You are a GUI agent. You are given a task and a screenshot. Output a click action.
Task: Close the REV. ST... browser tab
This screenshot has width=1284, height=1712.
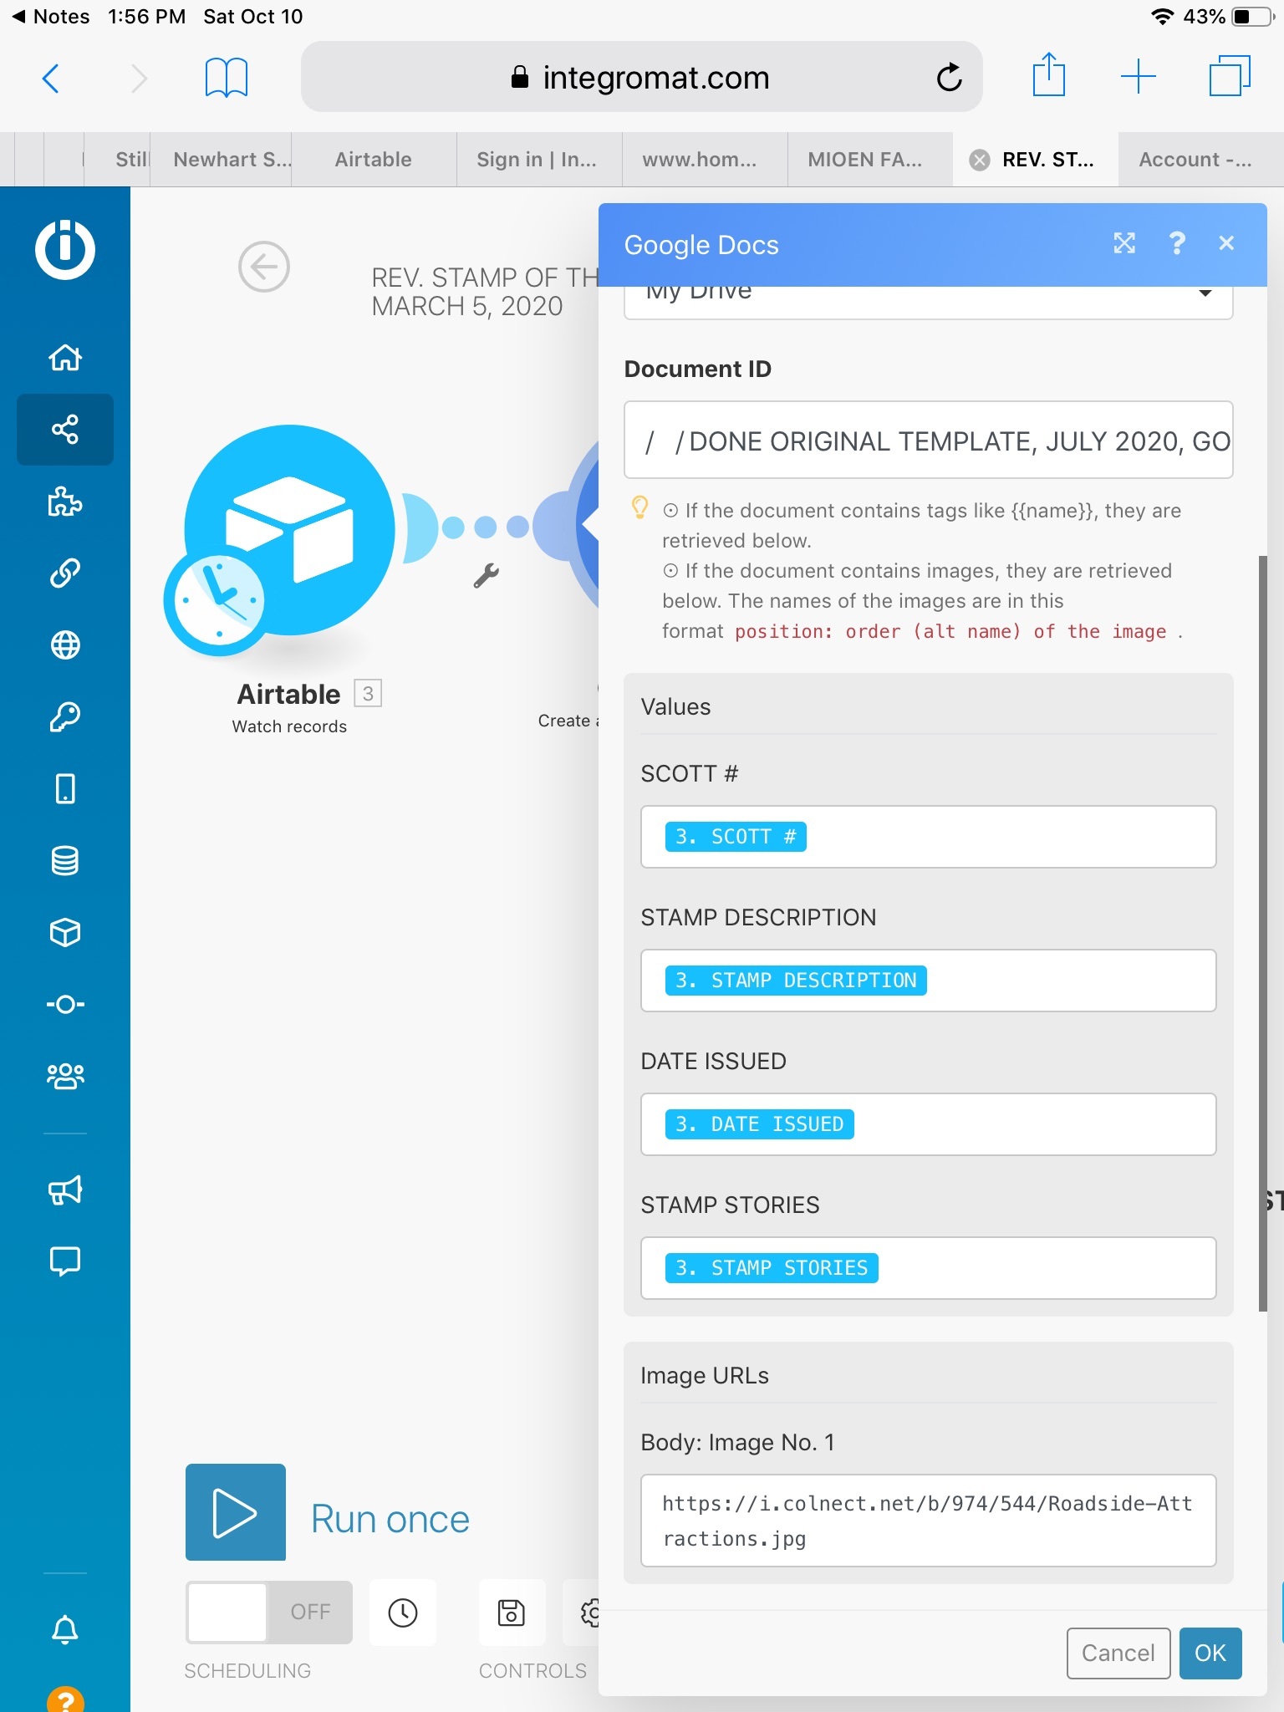tap(980, 160)
